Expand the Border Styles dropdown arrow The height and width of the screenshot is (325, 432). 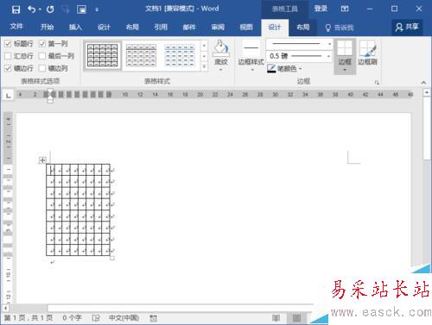251,70
